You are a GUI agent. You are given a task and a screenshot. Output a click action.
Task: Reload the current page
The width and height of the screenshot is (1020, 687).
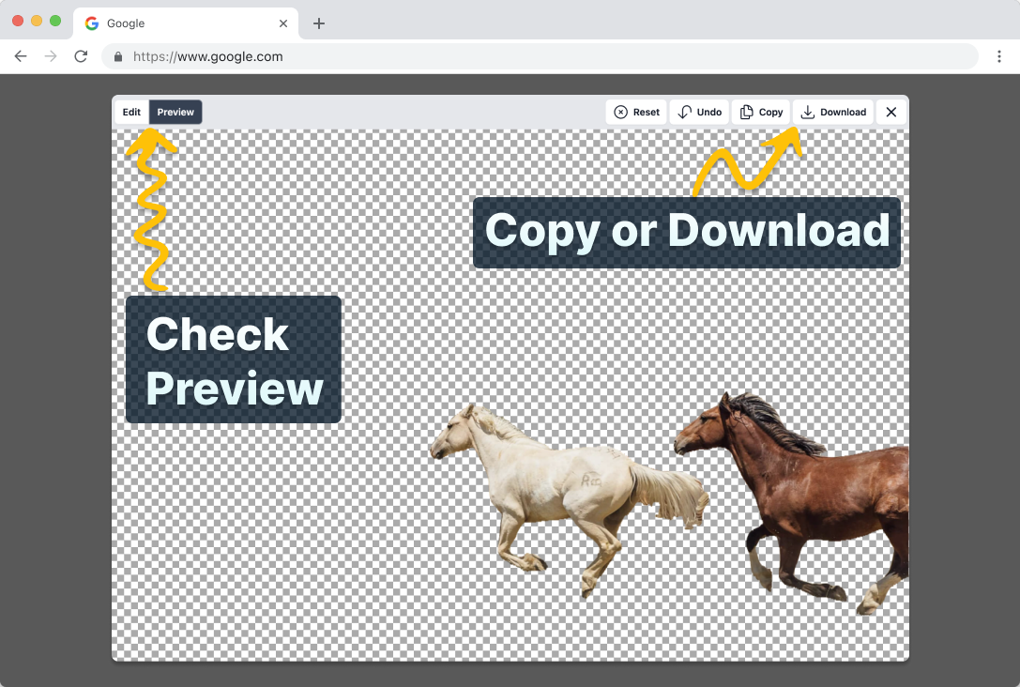[81, 56]
